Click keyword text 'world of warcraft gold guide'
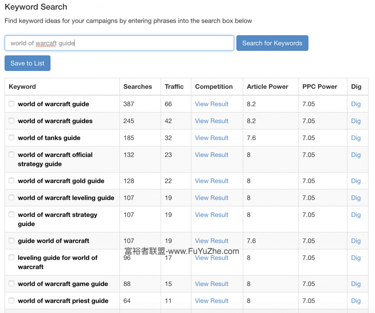This screenshot has width=375, height=313. coord(61,181)
